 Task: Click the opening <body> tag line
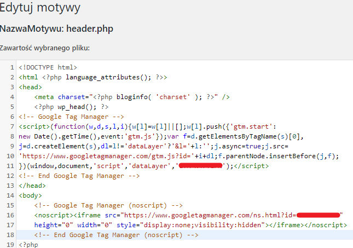coord(30,195)
